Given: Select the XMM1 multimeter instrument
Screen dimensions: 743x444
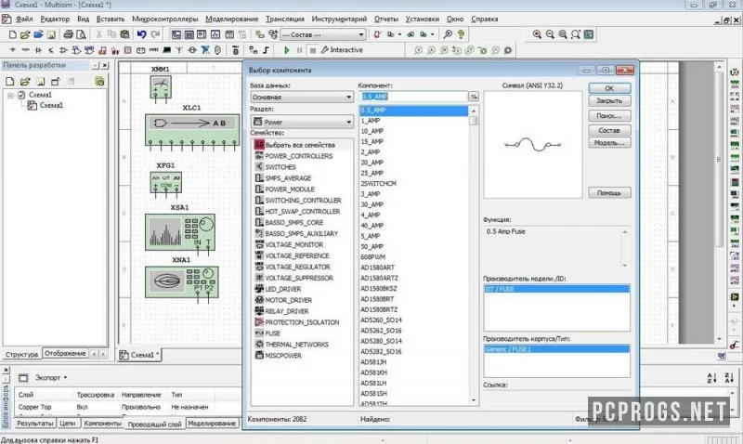Looking at the screenshot, I should click(x=161, y=85).
